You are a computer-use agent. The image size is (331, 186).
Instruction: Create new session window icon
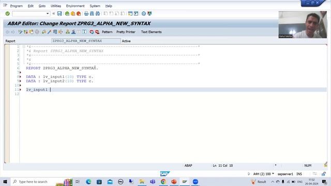click(130, 13)
